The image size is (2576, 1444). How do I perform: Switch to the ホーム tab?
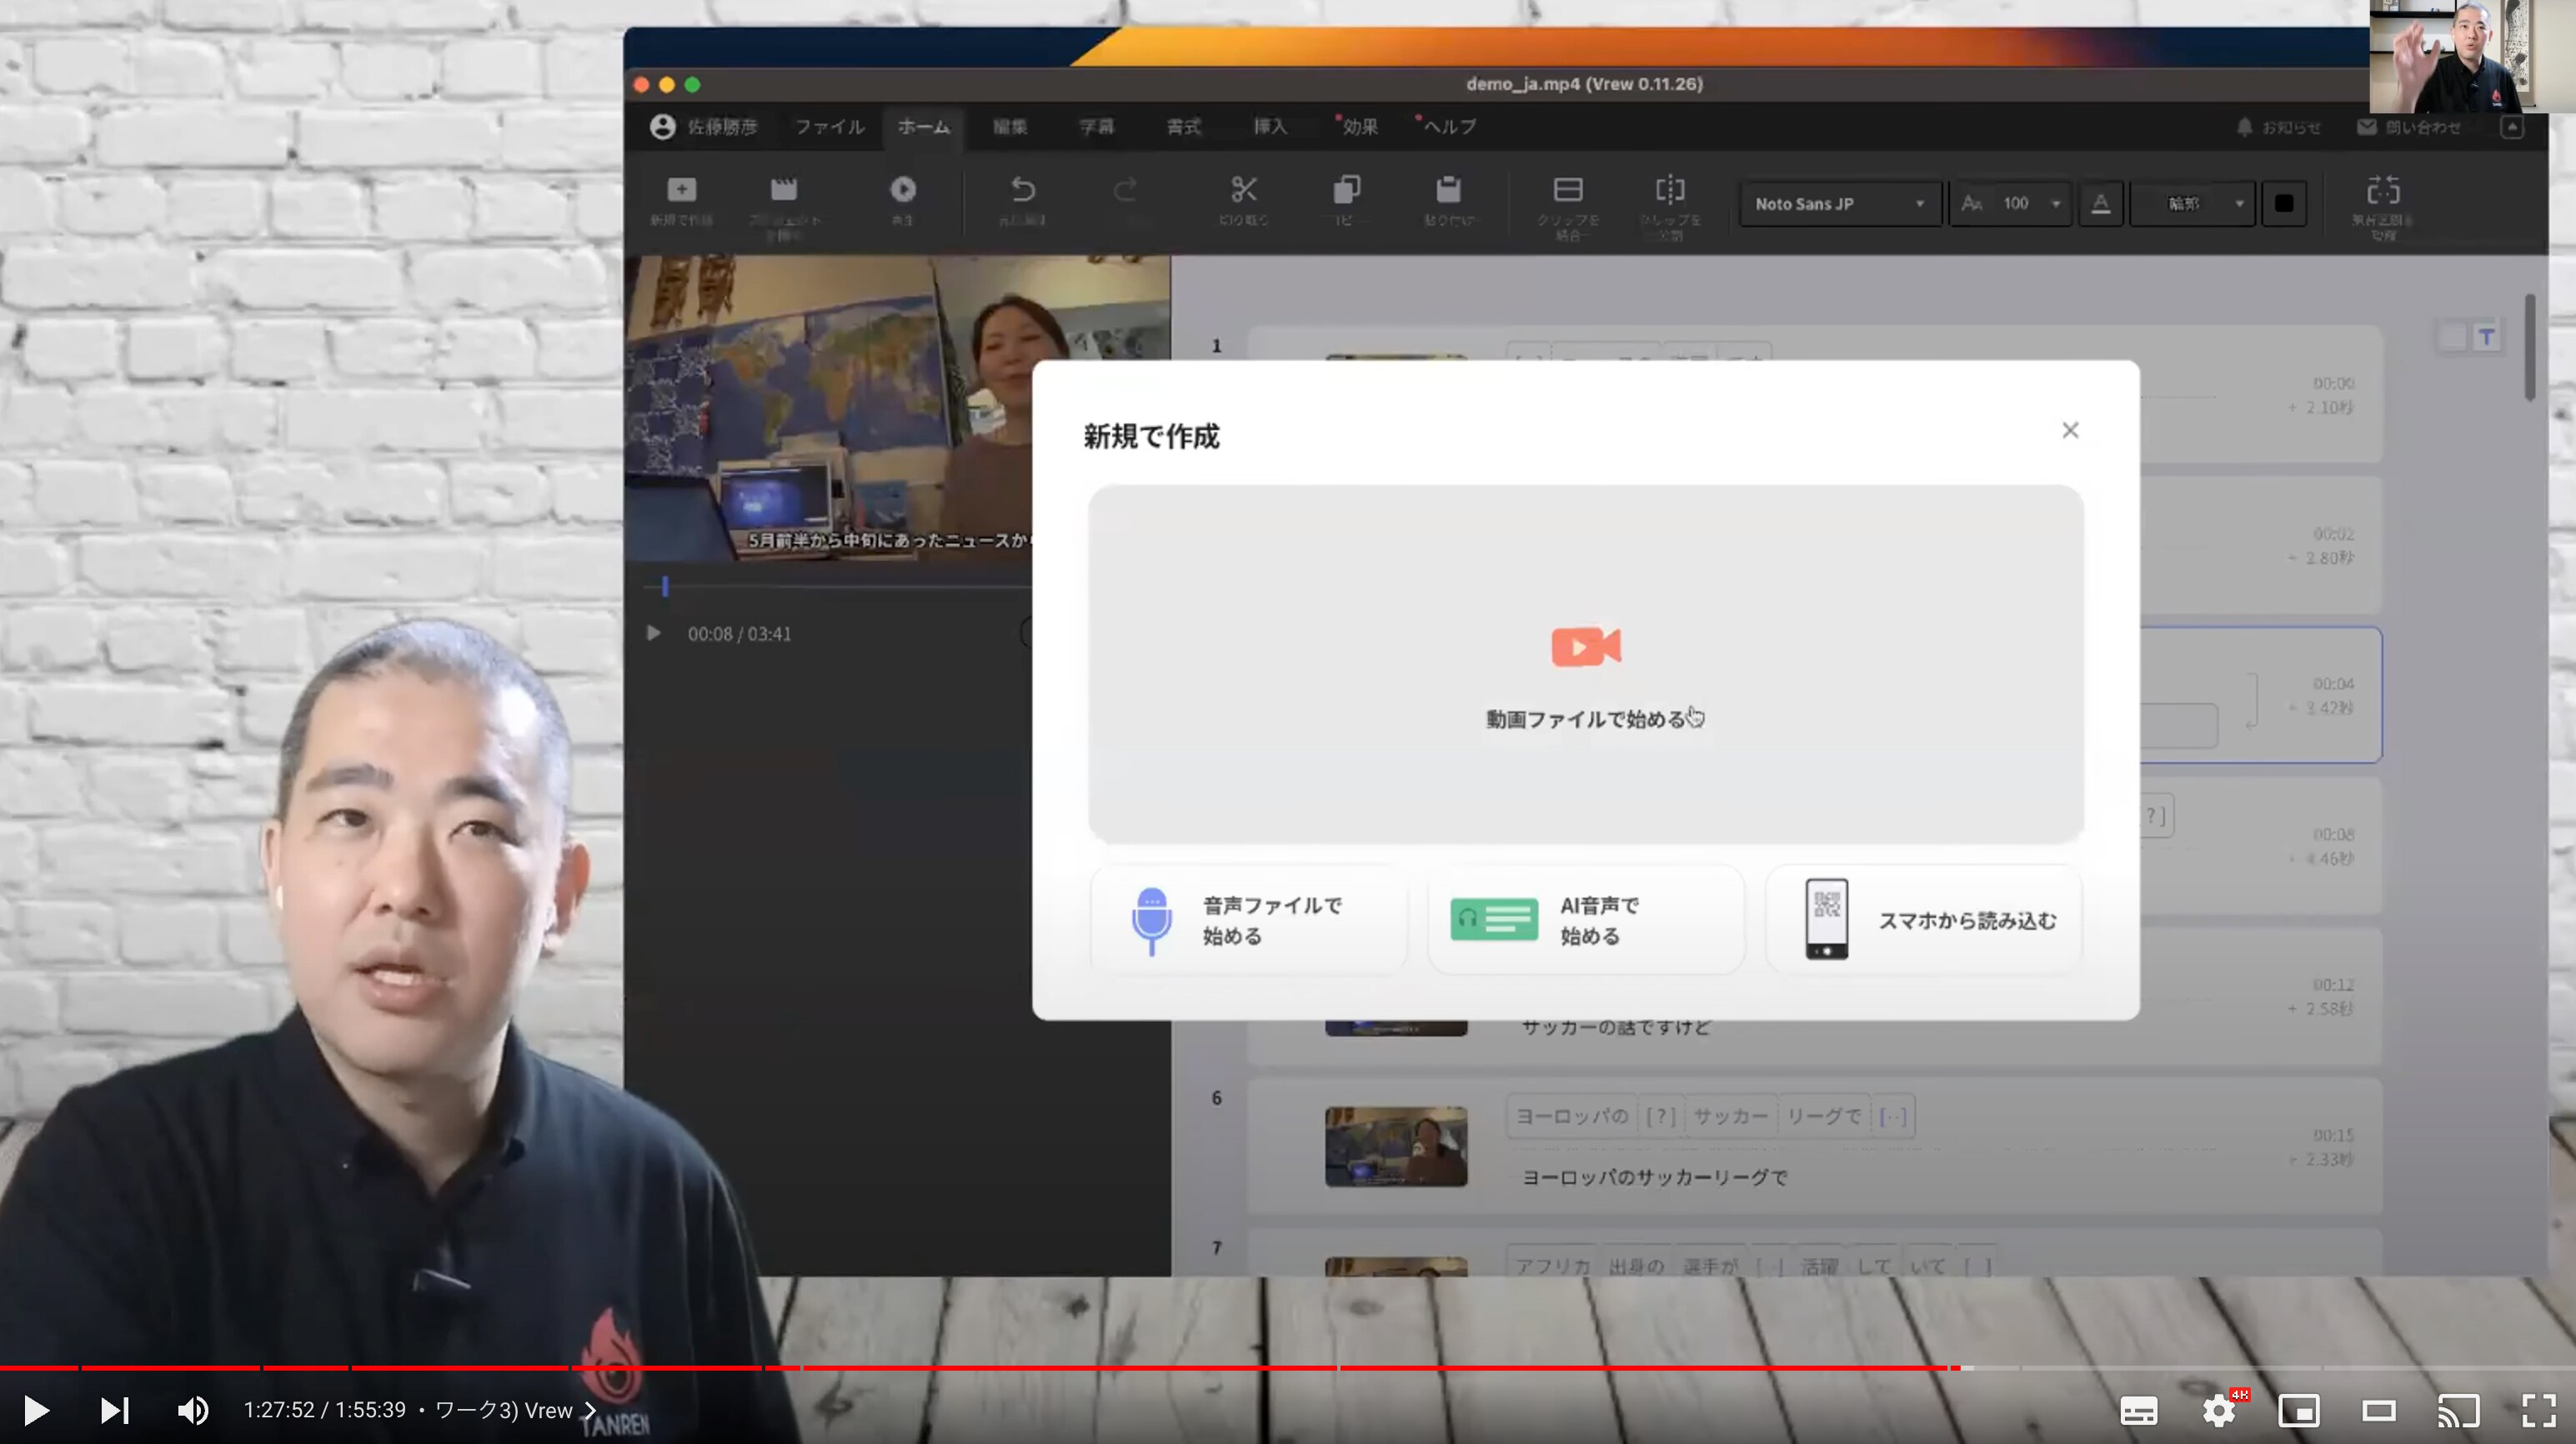(923, 127)
